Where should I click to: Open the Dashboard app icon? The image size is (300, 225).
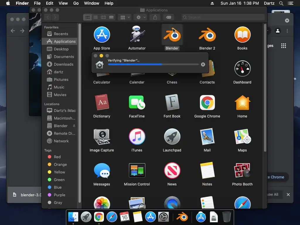point(242,69)
